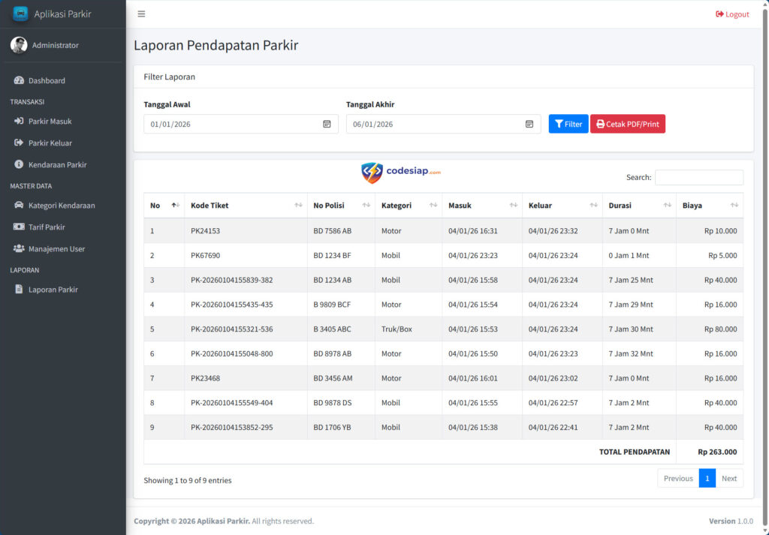Click the codesiap.com shield logo
The image size is (769, 535).
(x=372, y=173)
